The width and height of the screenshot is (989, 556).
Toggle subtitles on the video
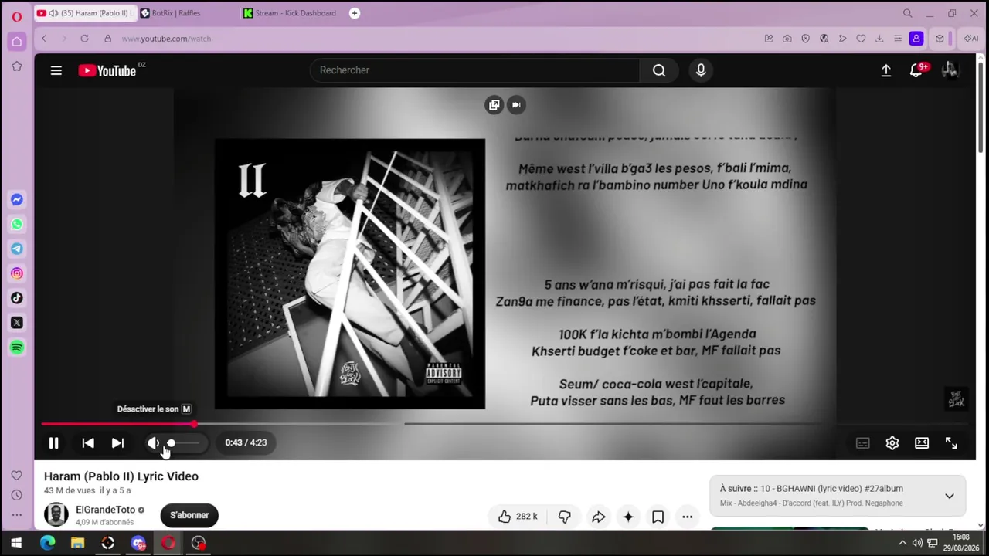tap(862, 442)
